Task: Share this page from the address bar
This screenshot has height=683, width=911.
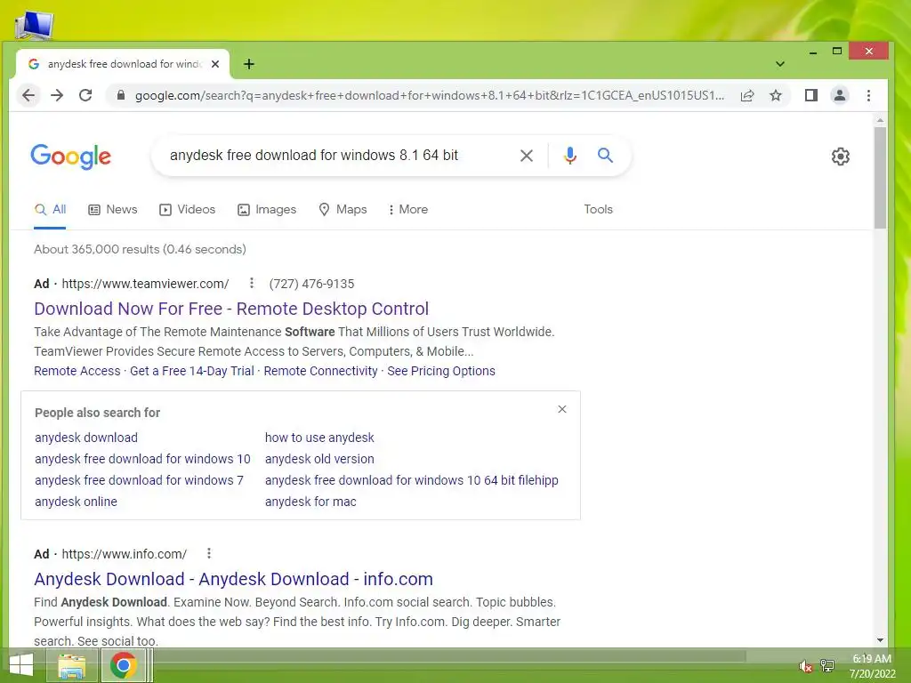Action: (x=747, y=95)
